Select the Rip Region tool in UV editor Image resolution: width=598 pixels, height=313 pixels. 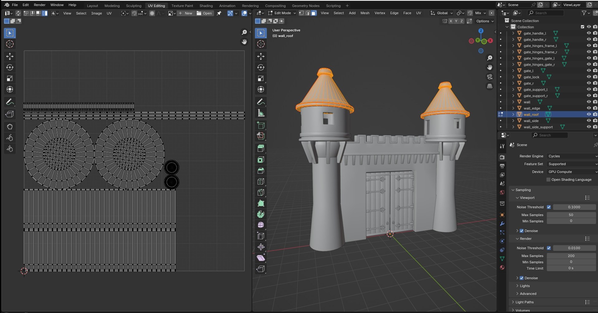[x=10, y=114]
